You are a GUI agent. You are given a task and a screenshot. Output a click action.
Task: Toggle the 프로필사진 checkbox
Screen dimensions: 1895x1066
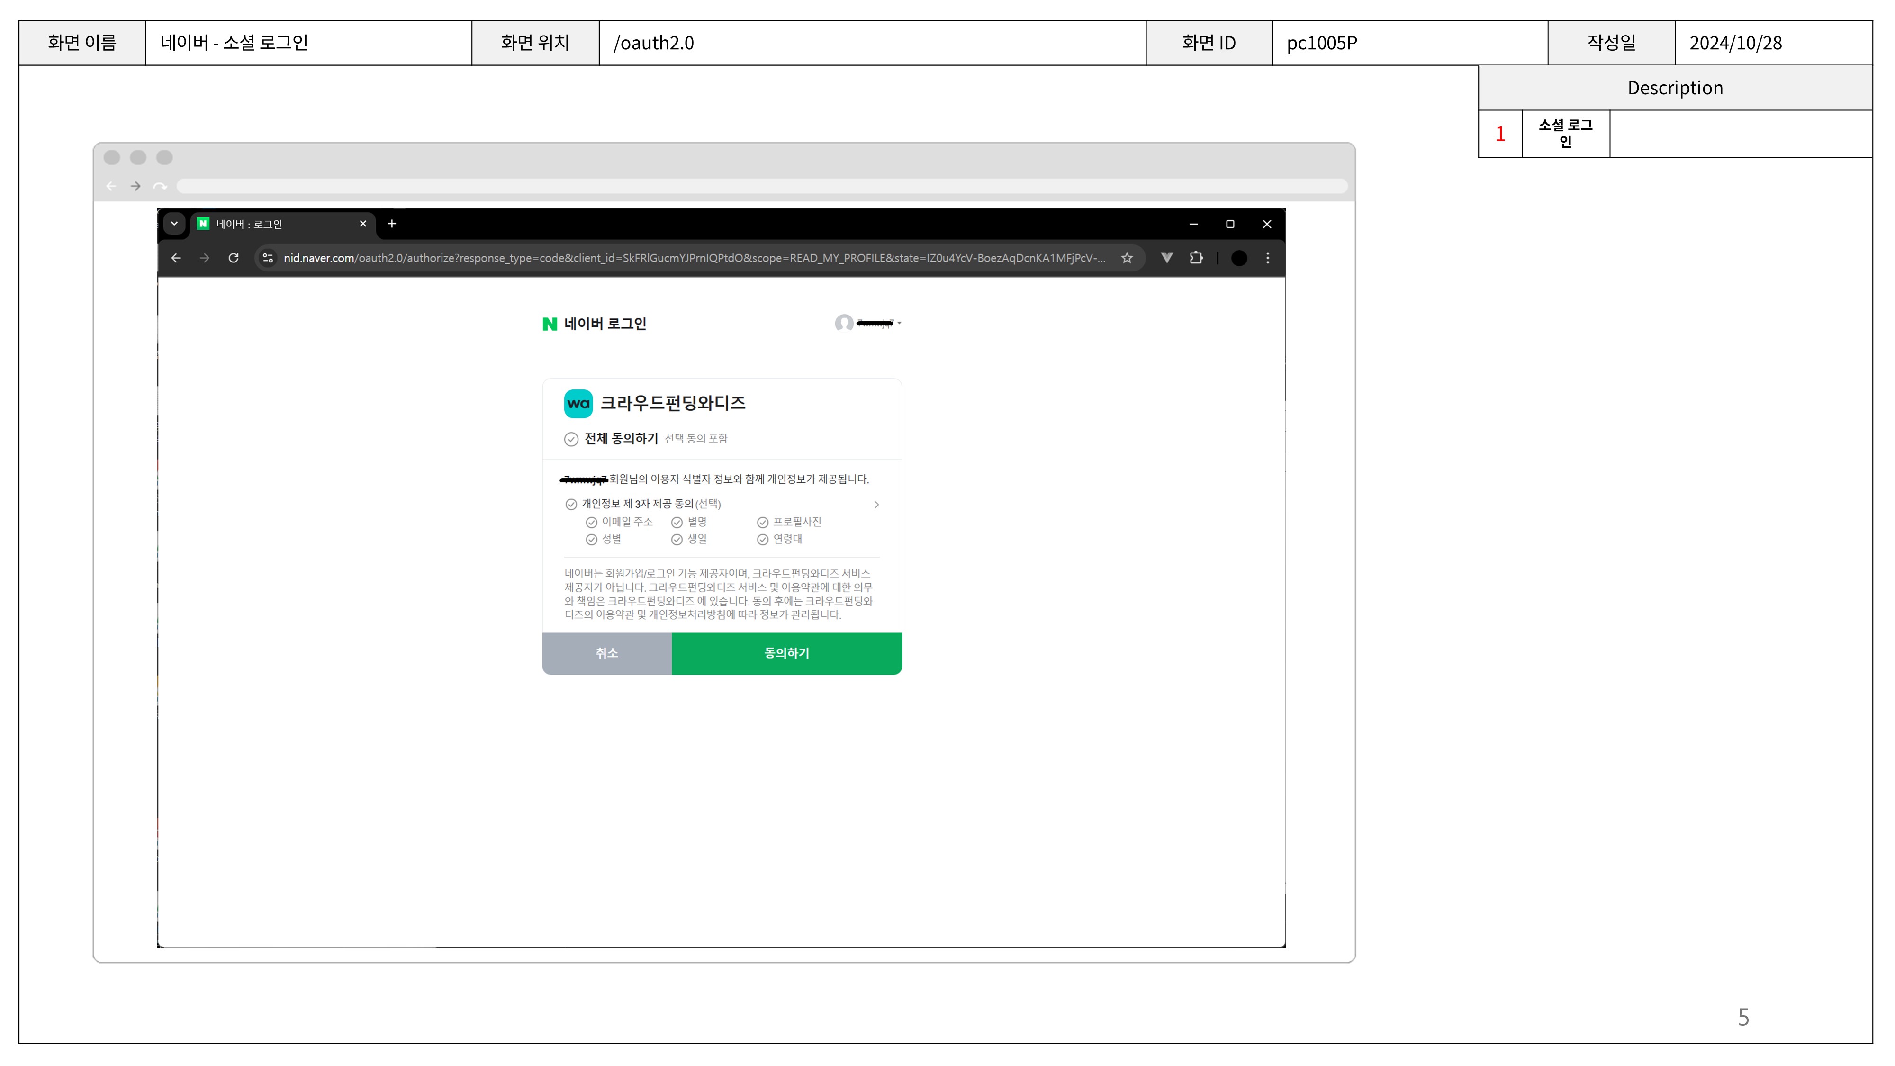(x=762, y=522)
